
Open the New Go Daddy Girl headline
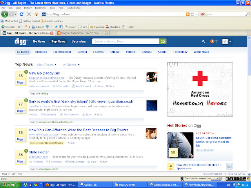pos(44,73)
